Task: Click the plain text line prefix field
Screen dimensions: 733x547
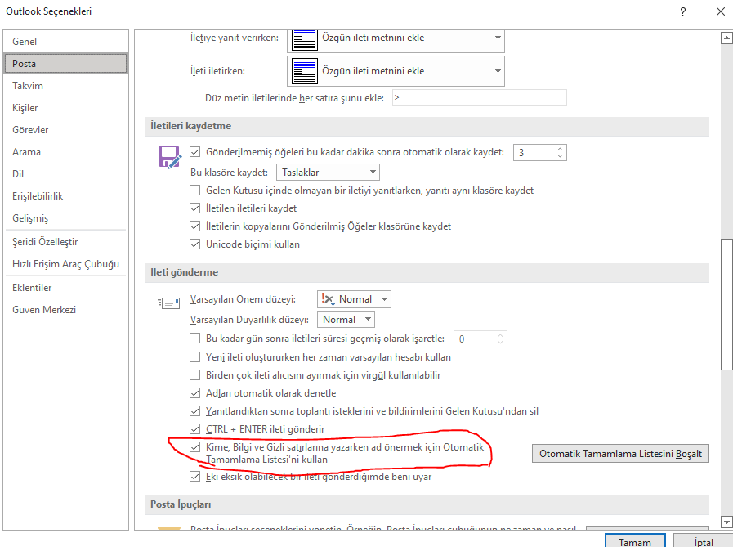Action: click(x=479, y=98)
